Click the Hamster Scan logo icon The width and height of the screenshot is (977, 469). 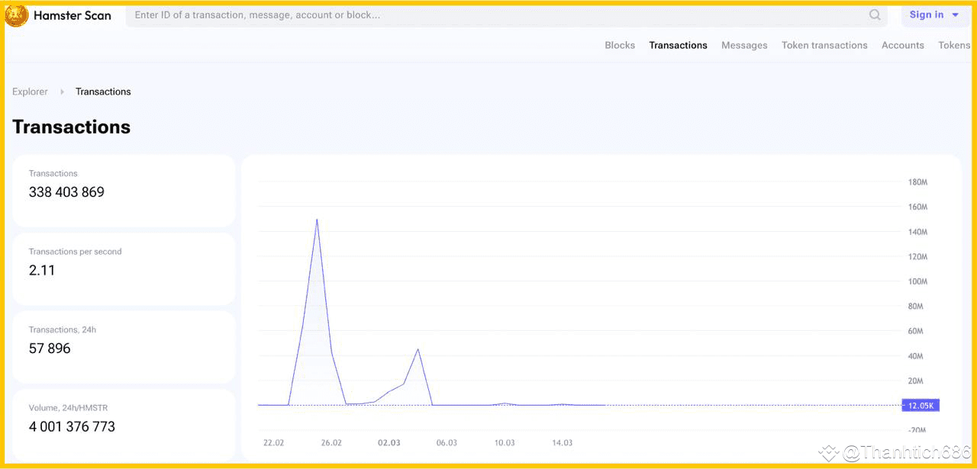(x=17, y=15)
